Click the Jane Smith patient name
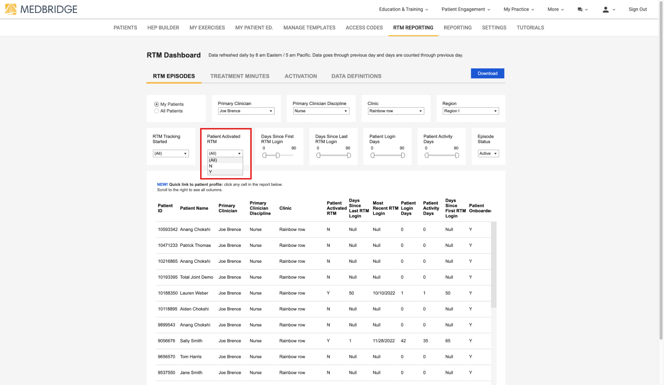 (x=191, y=372)
